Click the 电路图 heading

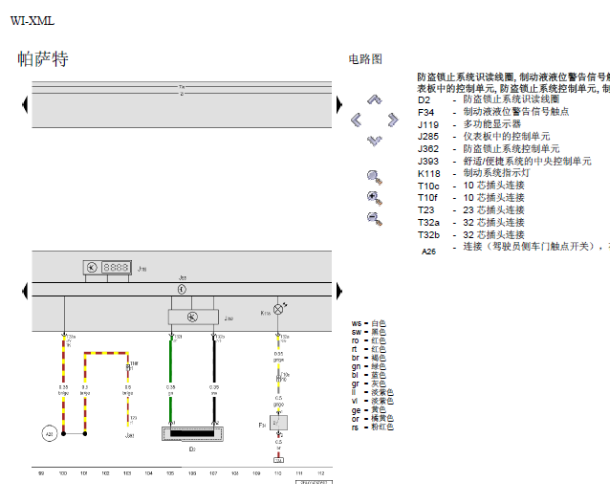click(x=365, y=59)
